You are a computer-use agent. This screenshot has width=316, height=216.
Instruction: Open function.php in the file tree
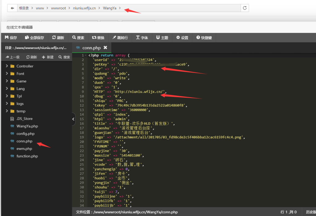coord(27,156)
